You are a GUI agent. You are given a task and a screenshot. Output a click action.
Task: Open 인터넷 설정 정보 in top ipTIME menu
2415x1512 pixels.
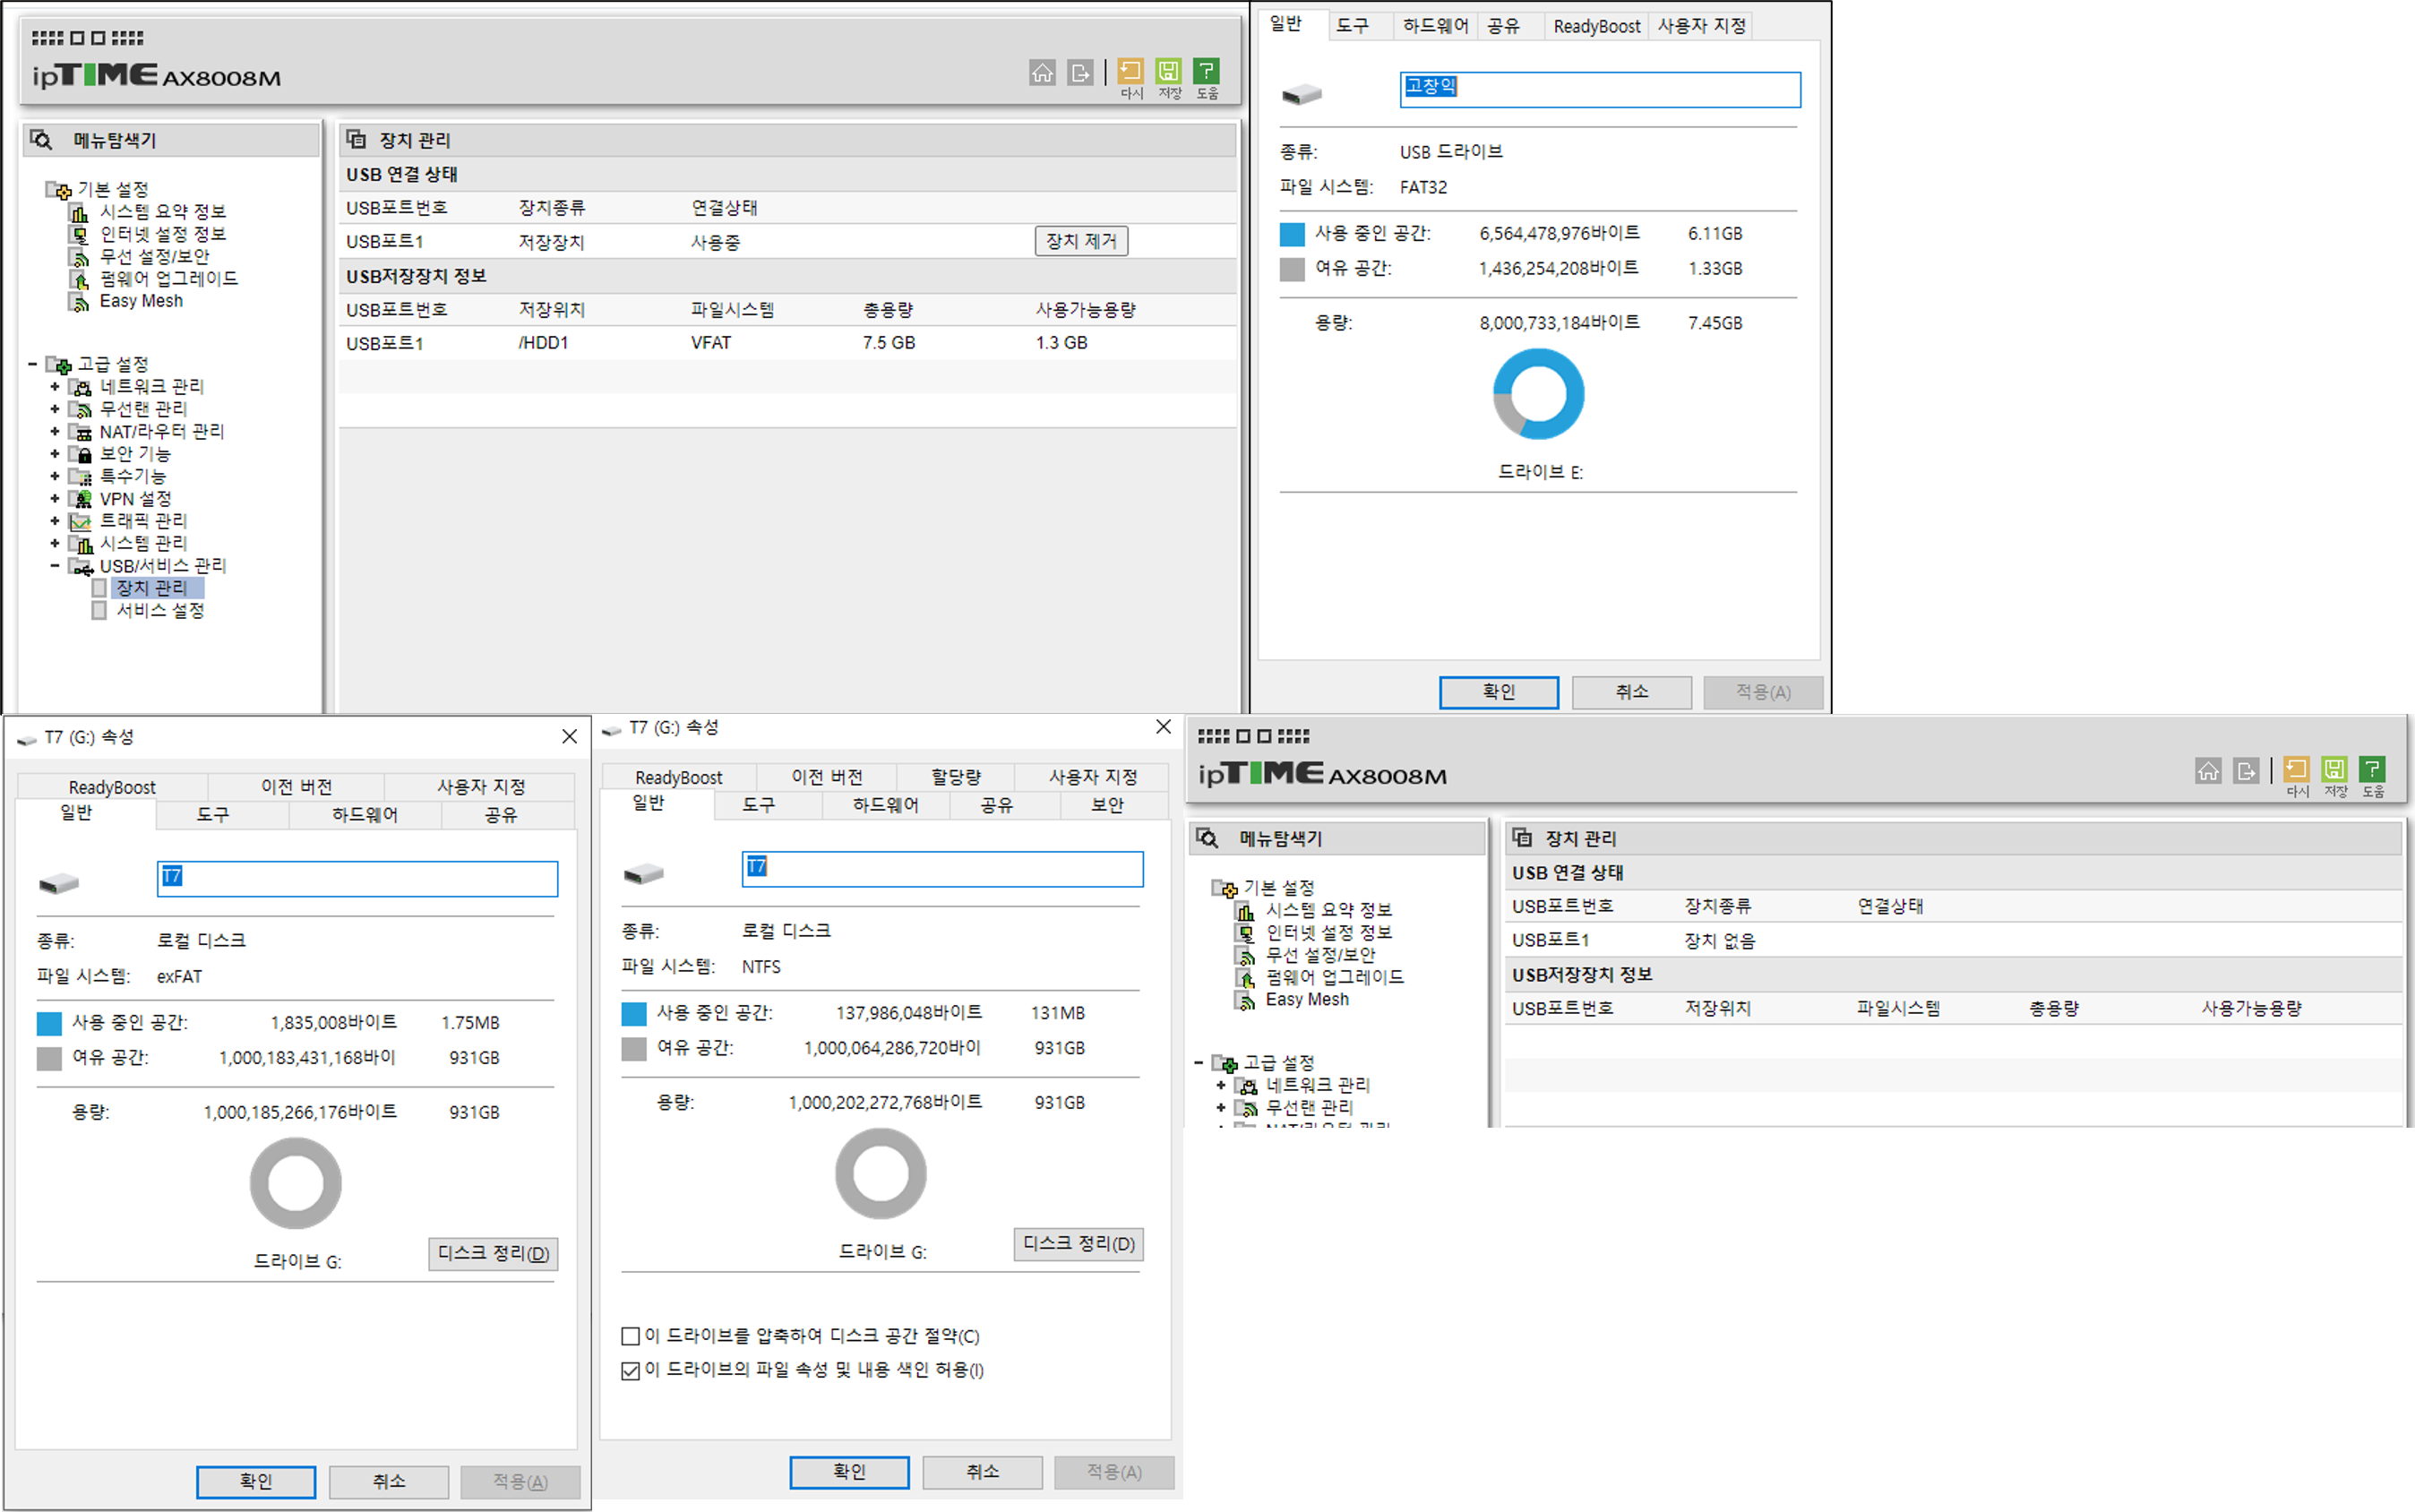[x=162, y=234]
